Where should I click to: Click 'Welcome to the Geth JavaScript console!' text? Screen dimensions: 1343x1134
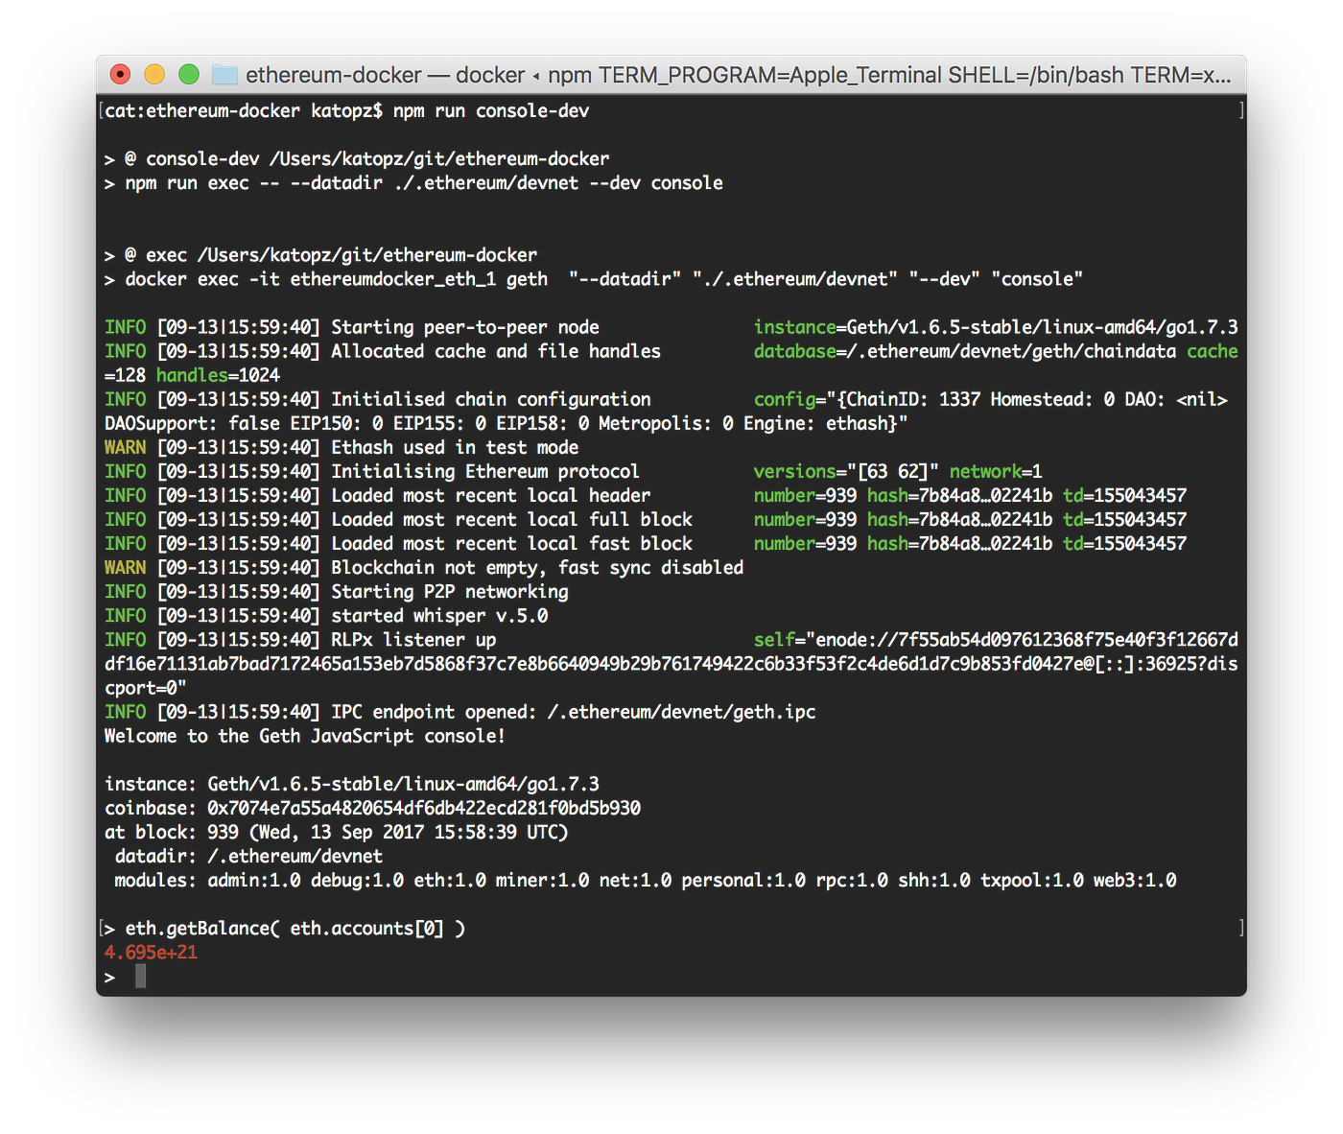click(x=305, y=736)
